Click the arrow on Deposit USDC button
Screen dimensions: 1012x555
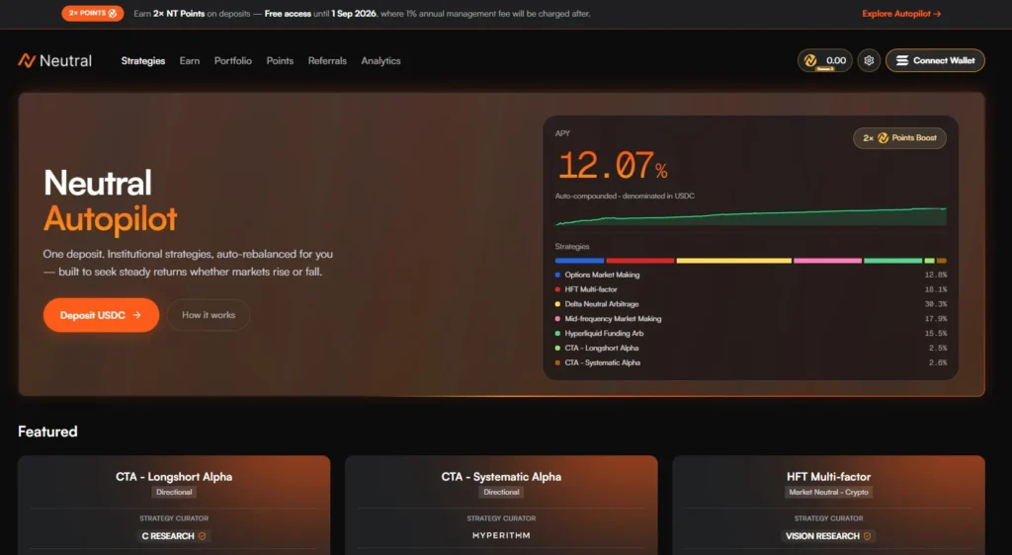(x=136, y=315)
